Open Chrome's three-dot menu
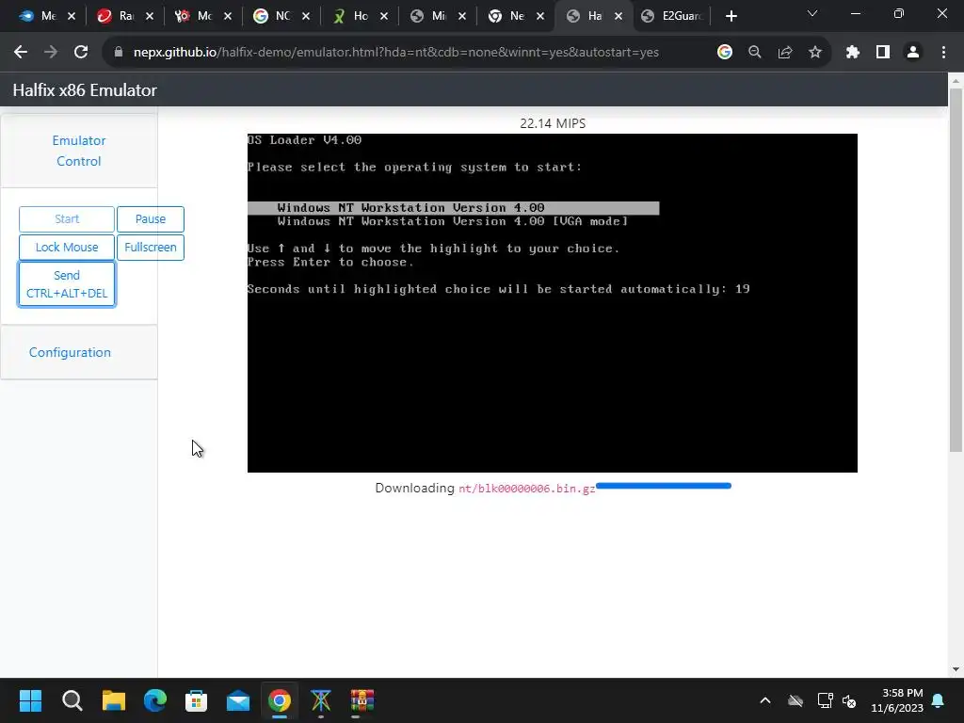964x723 pixels. (x=943, y=53)
